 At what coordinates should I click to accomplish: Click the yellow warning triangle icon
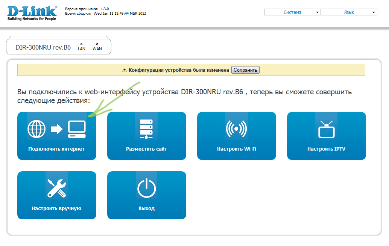point(125,70)
